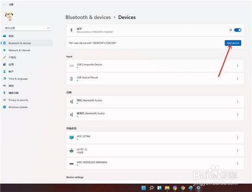Open more options for 麦克风 Realtek Audio
The height and width of the screenshot is (192, 252).
(x=238, y=115)
